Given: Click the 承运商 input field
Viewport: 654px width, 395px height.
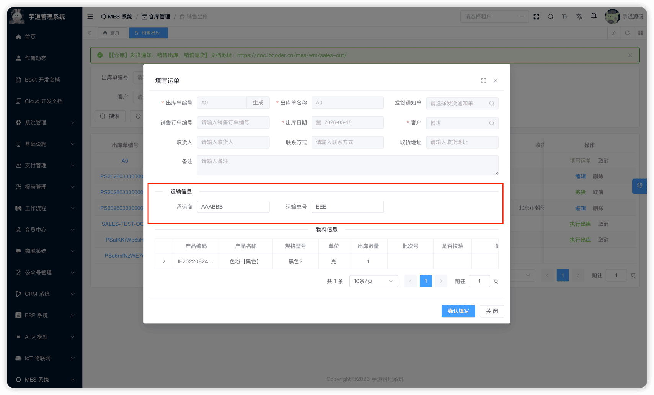Looking at the screenshot, I should [x=233, y=207].
